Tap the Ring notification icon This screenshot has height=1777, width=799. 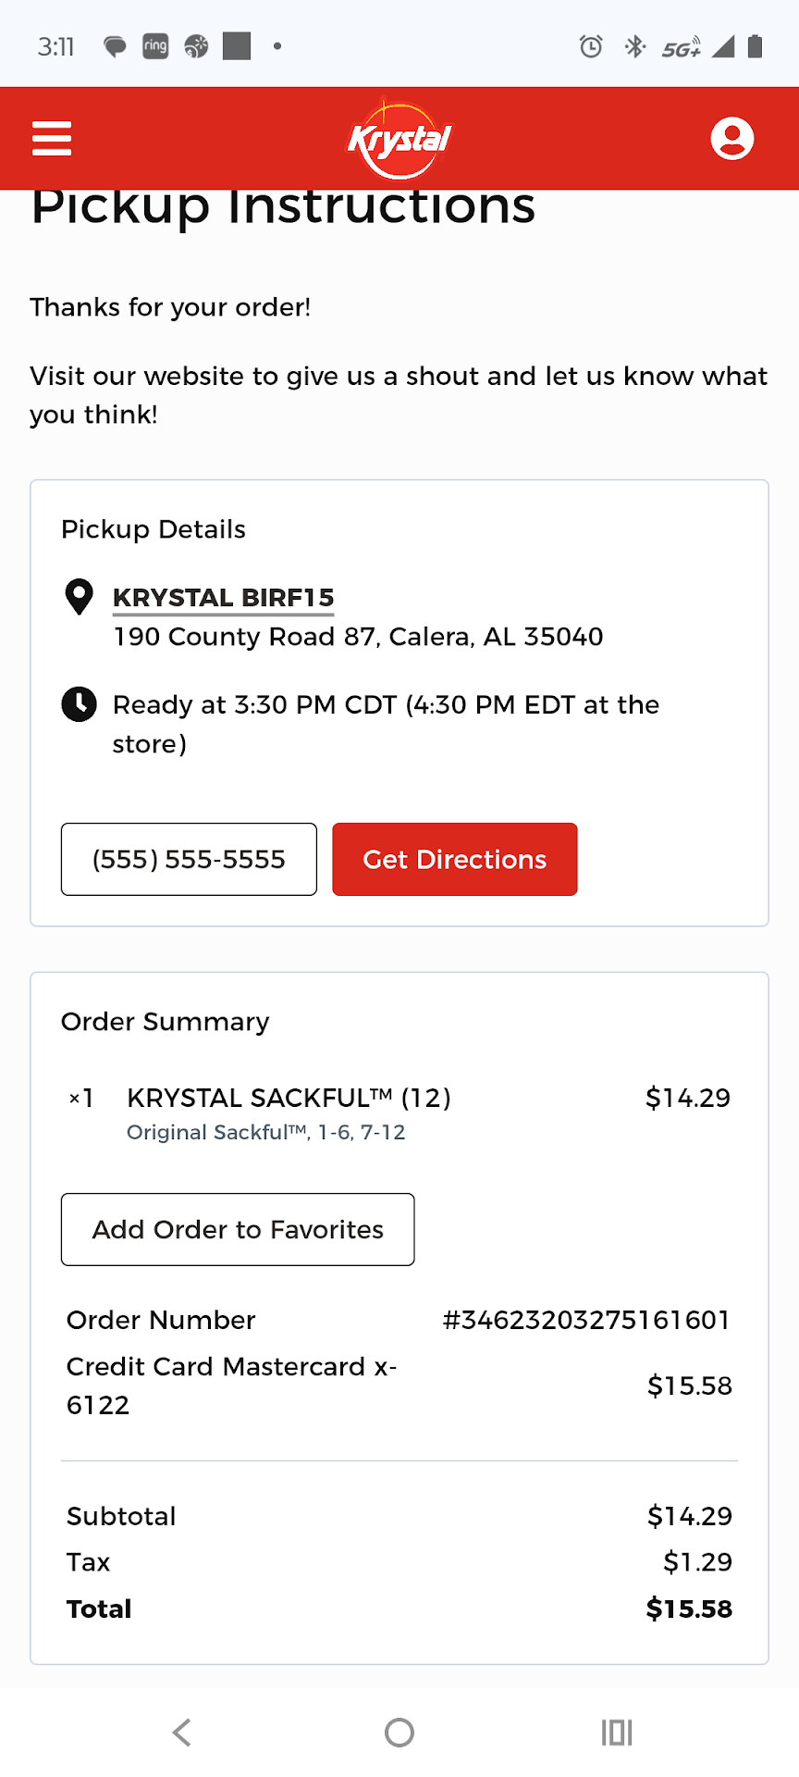click(x=155, y=46)
